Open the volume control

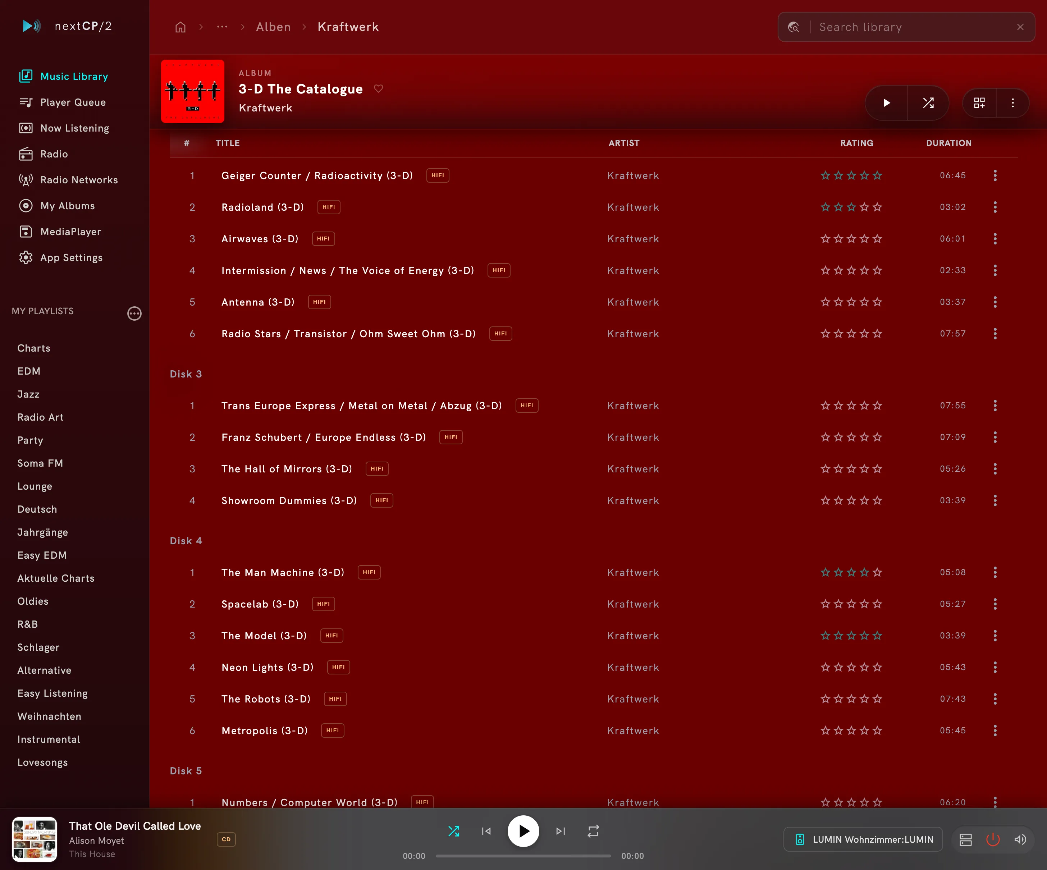(x=1020, y=839)
